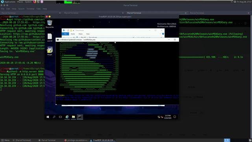252x142 pixels.
Task: Open Task View on the Windows taskbar
Action: (x=60, y=117)
